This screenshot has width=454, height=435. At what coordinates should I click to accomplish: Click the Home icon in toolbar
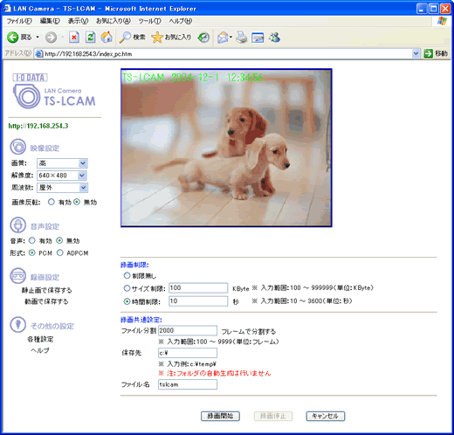pos(107,38)
